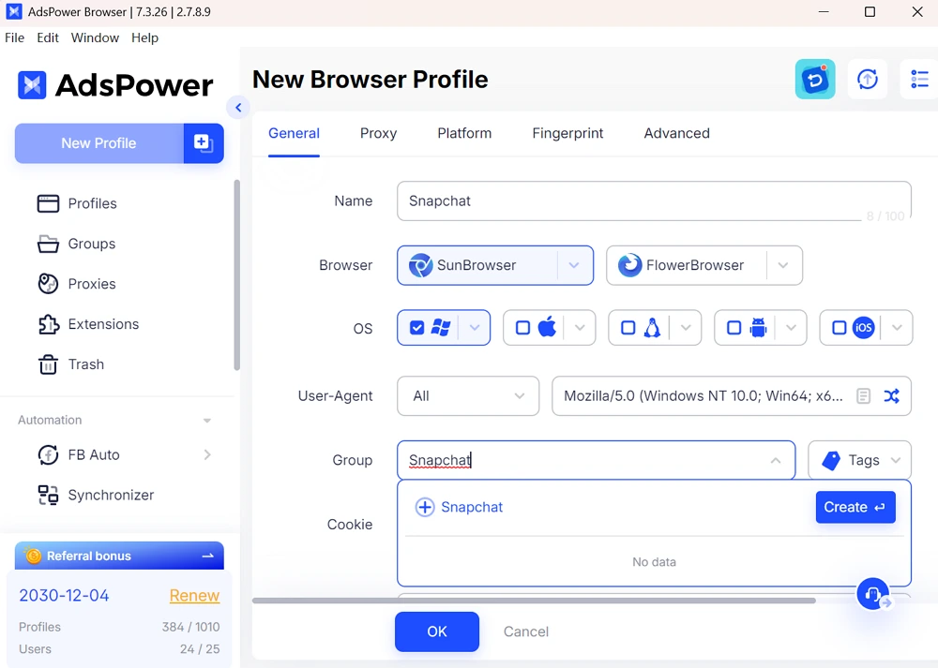Click the AdsPower logo in sidebar
The width and height of the screenshot is (938, 668).
click(115, 85)
